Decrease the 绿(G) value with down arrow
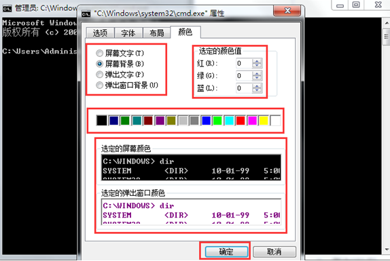The image size is (390, 261). tap(257, 78)
